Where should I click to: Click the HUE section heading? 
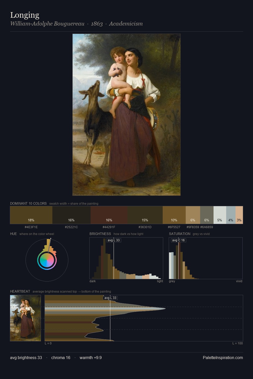coord(13,234)
